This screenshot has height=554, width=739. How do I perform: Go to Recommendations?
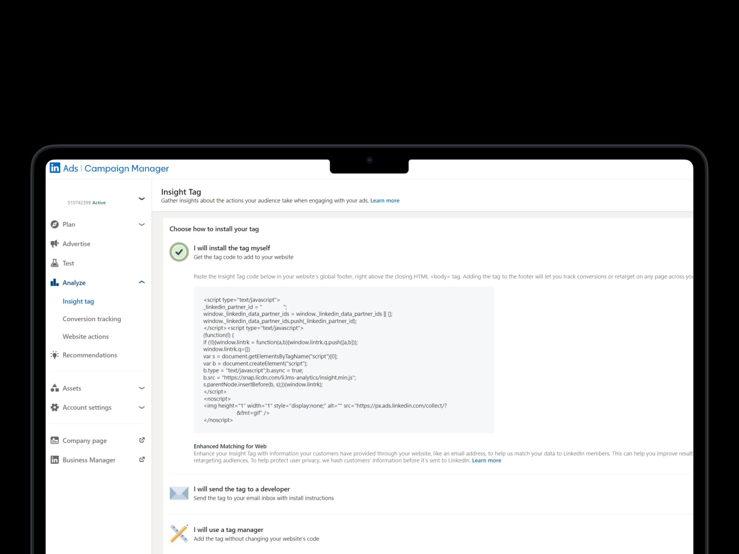point(90,355)
